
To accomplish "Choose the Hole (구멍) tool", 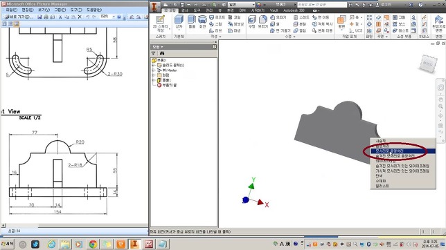I will click(x=251, y=21).
